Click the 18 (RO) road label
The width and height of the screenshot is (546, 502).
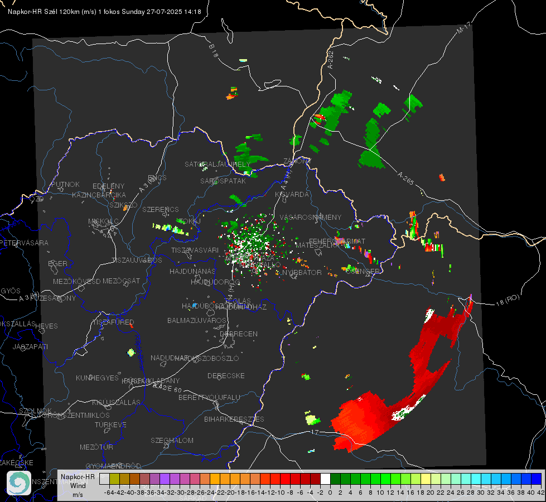click(x=508, y=300)
